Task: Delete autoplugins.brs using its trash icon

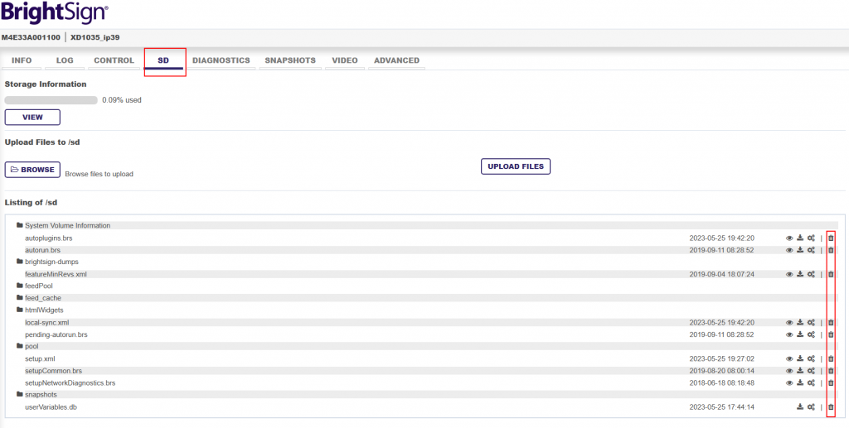Action: (831, 238)
